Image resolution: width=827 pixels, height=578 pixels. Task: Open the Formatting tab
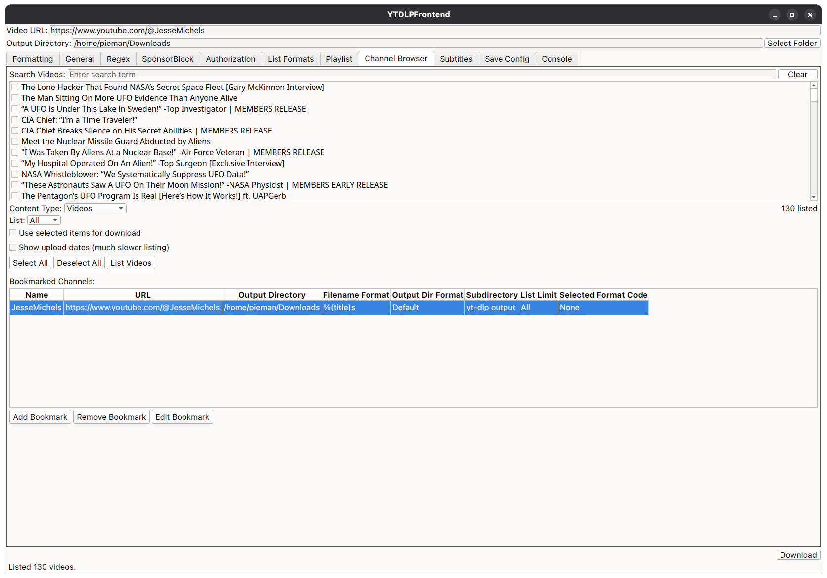(x=33, y=59)
